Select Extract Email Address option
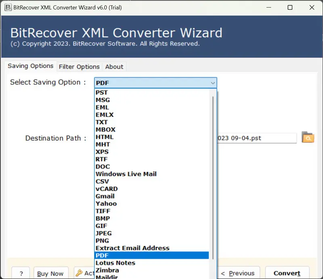Image resolution: width=323 pixels, height=279 pixels. 152,248
